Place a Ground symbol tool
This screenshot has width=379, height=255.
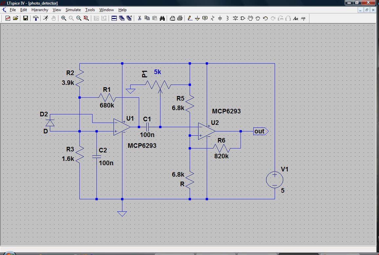click(x=198, y=18)
